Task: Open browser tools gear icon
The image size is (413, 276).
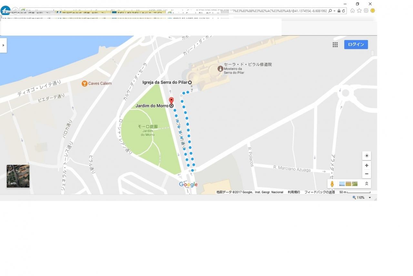Action: [x=366, y=11]
